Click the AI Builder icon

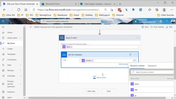3,76
